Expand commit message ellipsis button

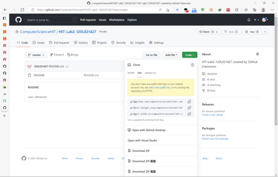coord(67,67)
